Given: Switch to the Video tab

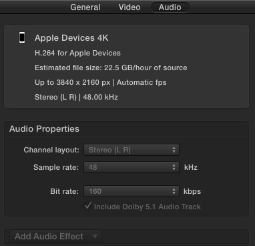Looking at the screenshot, I should [130, 7].
